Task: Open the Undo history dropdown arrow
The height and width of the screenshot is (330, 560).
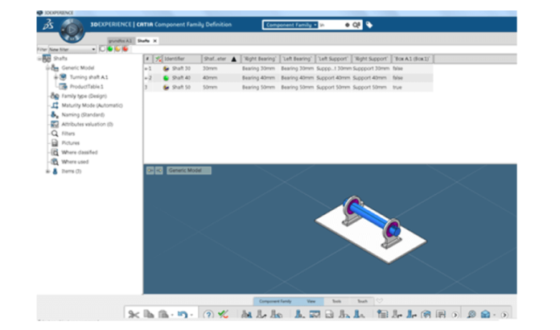Action: tap(191, 315)
